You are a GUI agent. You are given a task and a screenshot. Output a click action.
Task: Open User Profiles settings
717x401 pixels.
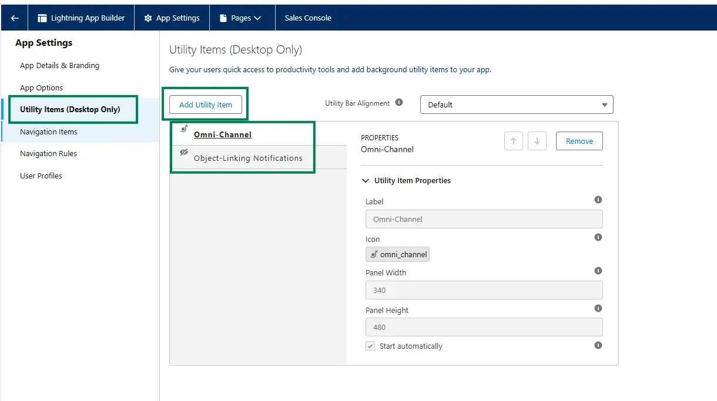41,176
